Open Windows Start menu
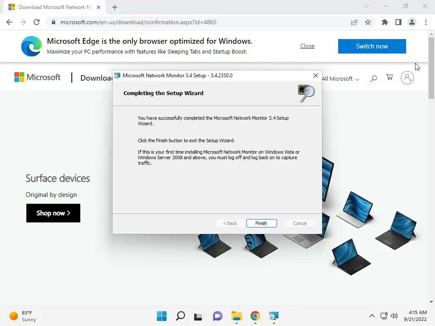This screenshot has height=326, width=435. coord(161,316)
